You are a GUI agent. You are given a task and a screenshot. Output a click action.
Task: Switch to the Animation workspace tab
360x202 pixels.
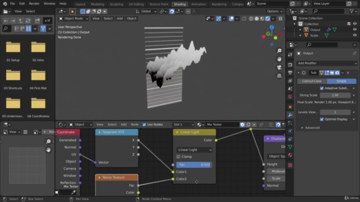(199, 4)
